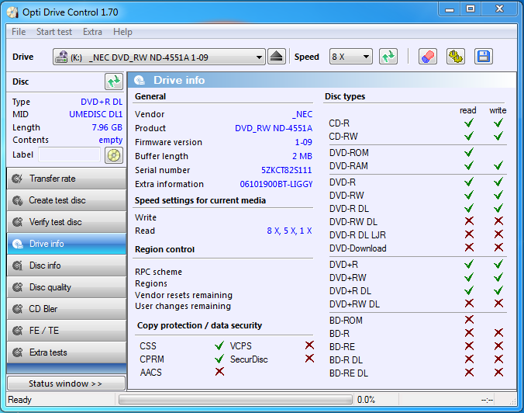Open the Extra tests page
This screenshot has height=413, width=524.
pyautogui.click(x=67, y=352)
